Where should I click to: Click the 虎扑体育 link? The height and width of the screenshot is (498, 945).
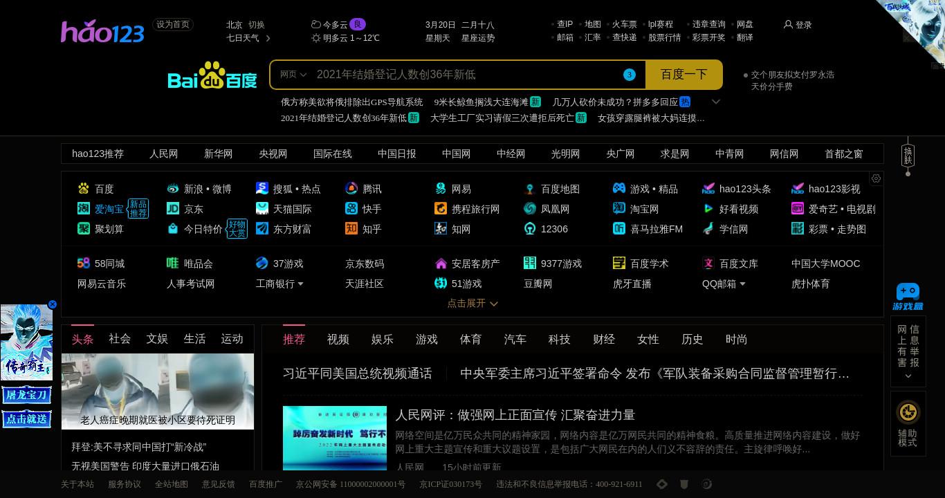pyautogui.click(x=810, y=284)
